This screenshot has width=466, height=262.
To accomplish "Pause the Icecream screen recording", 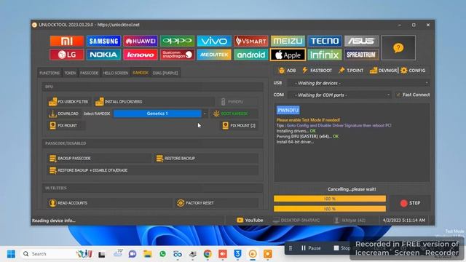I will tap(311, 248).
